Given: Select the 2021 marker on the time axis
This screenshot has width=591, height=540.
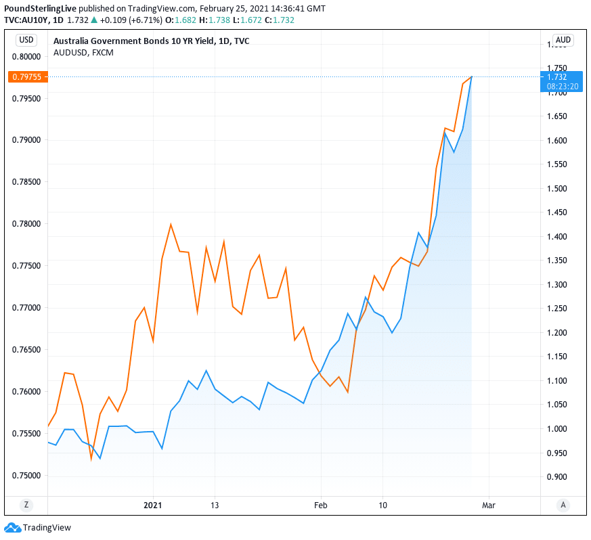Looking at the screenshot, I should (153, 505).
